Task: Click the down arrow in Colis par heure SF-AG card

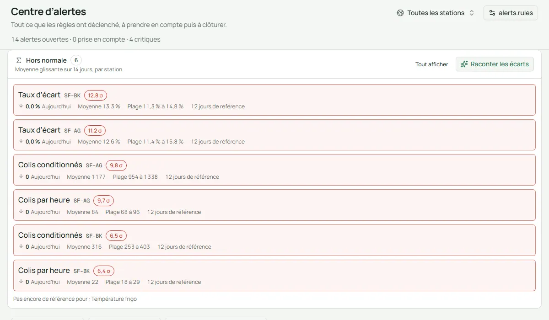Action: (x=21, y=212)
